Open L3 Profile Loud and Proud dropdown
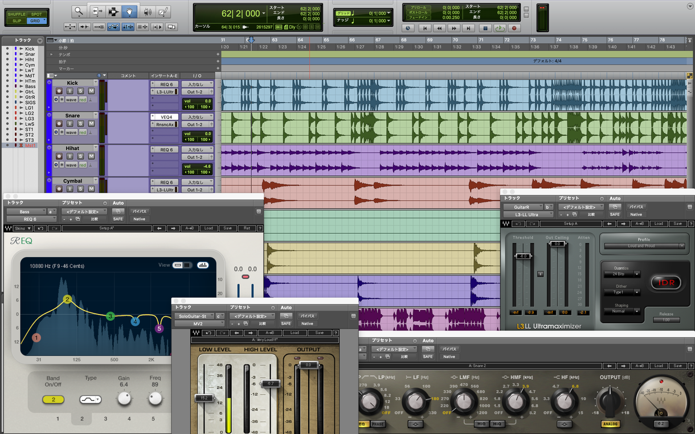695x434 pixels. 644,246
